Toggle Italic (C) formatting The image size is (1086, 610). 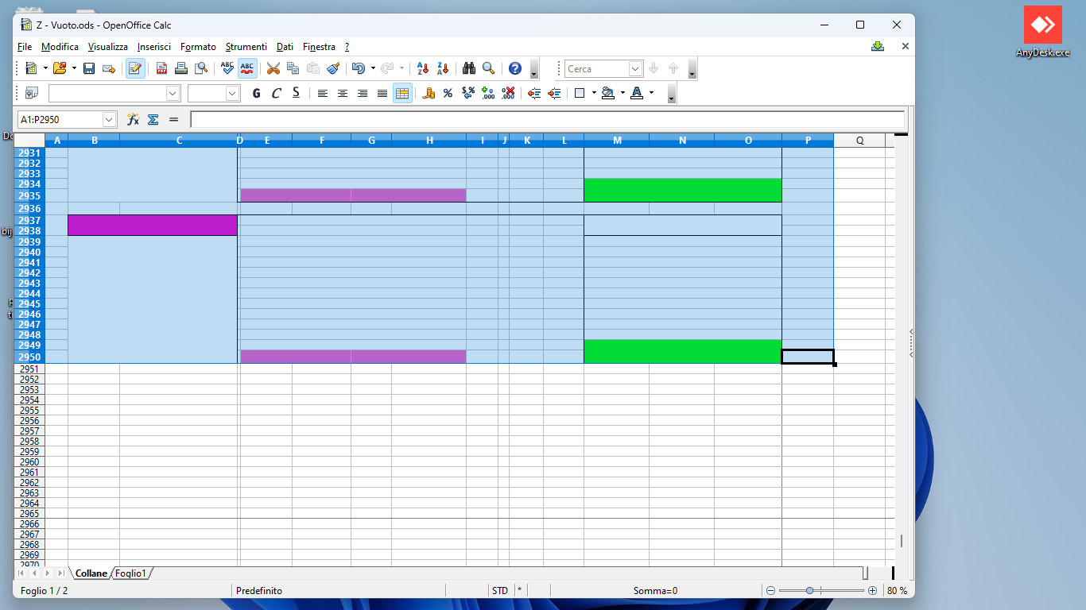click(276, 93)
